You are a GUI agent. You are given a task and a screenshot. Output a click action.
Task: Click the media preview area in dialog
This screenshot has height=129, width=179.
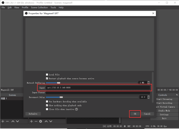(89, 44)
